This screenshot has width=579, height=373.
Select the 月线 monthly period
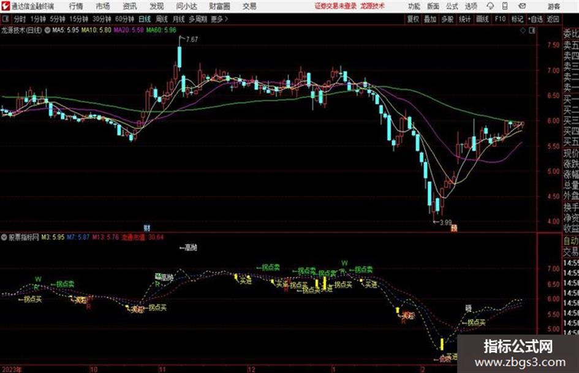coord(178,19)
